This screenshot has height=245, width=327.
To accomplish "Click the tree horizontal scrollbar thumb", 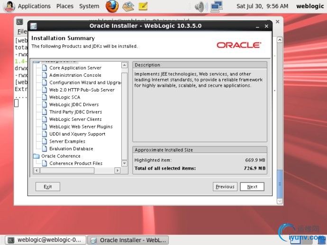I will click(x=67, y=170).
